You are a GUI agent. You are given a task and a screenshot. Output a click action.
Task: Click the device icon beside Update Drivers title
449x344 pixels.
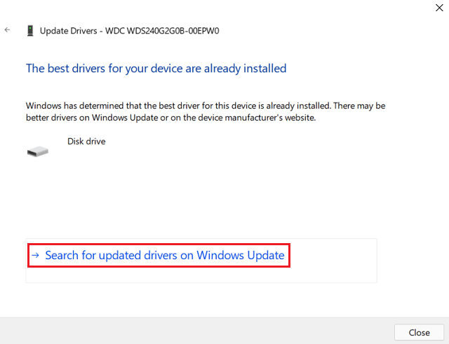click(x=30, y=31)
